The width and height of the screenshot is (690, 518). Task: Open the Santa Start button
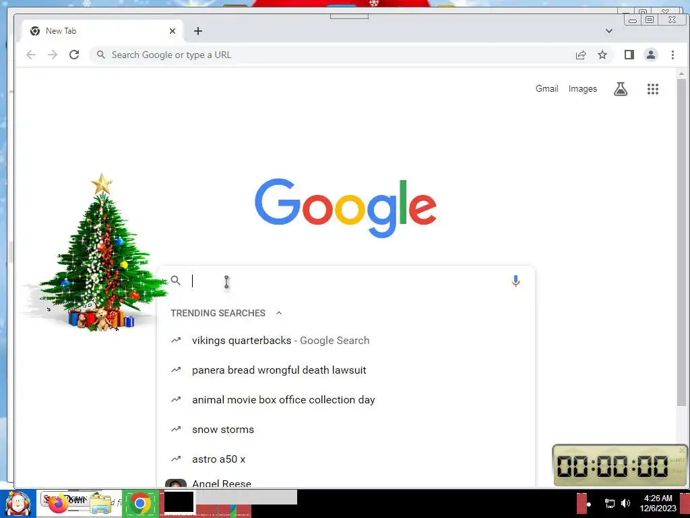click(18, 503)
